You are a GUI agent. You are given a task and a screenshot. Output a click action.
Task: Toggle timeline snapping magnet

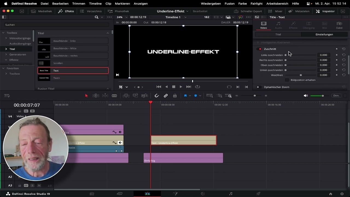[157, 95]
